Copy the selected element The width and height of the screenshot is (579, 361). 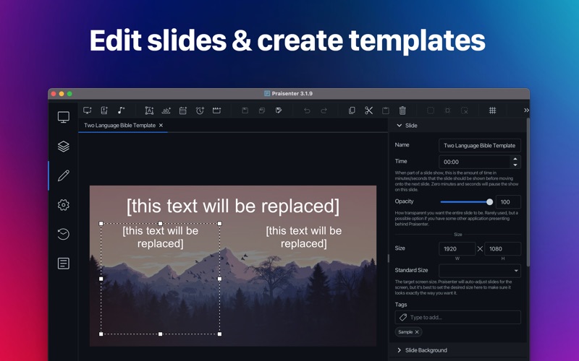[x=352, y=110]
